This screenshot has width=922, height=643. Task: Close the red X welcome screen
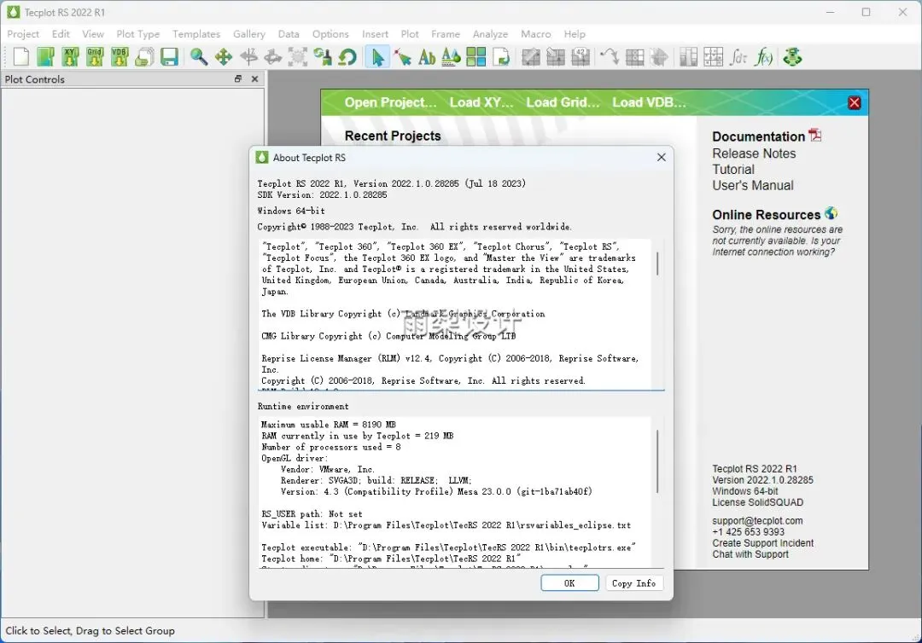[x=854, y=103]
